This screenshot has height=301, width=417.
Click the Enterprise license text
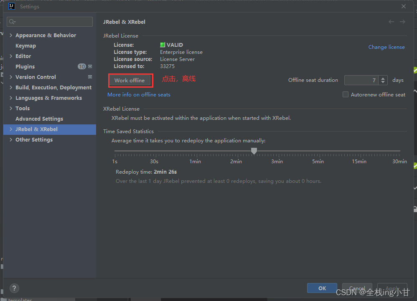181,52
